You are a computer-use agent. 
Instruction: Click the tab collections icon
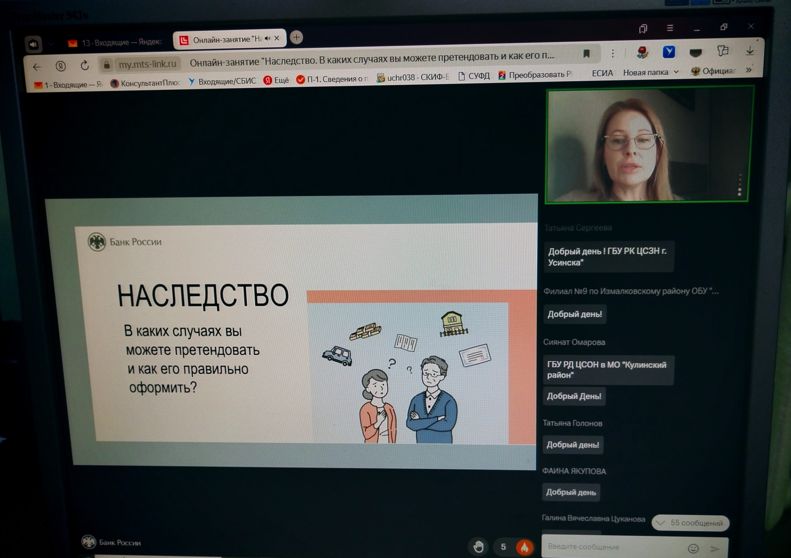tap(643, 29)
